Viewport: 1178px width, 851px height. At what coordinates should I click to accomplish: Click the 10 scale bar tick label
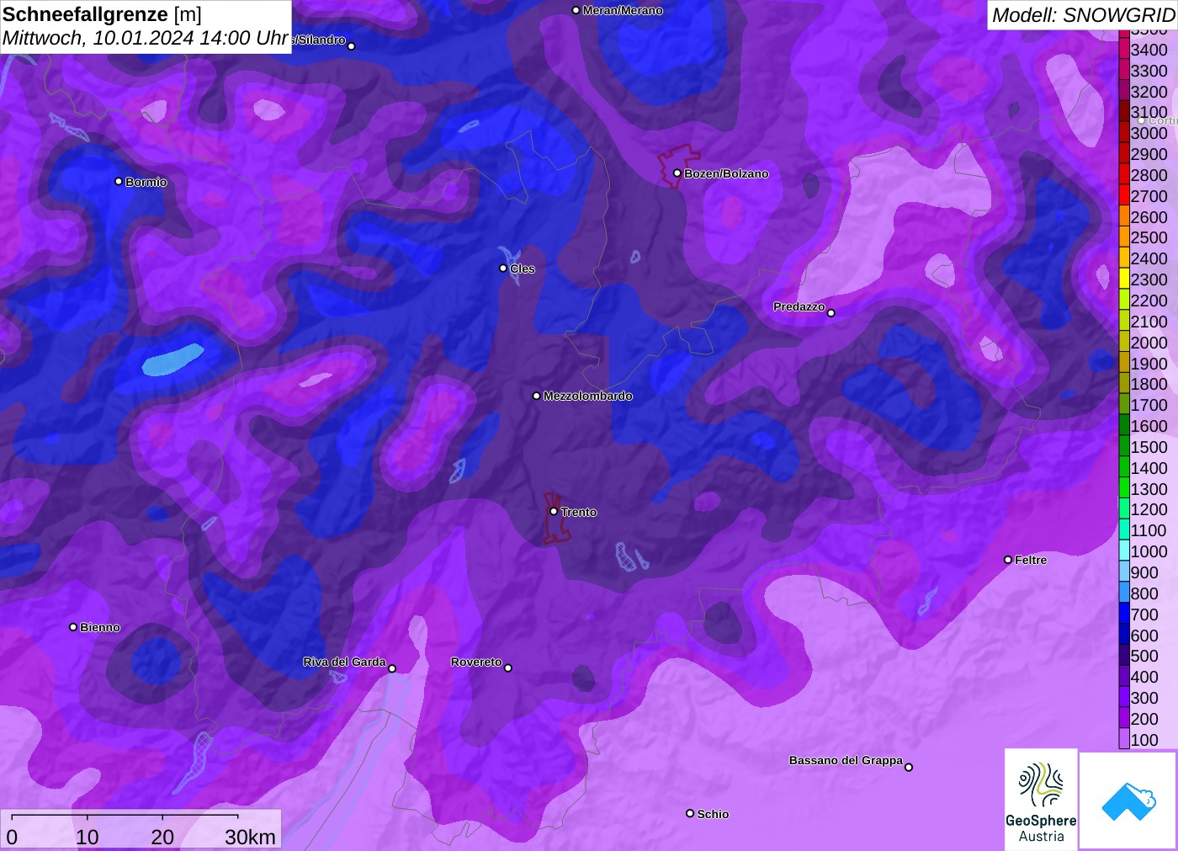pos(88,837)
